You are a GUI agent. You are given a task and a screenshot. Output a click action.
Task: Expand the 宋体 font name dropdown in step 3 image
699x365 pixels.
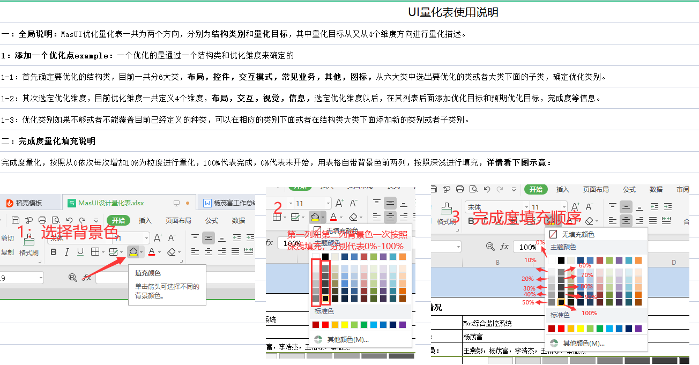pos(524,207)
